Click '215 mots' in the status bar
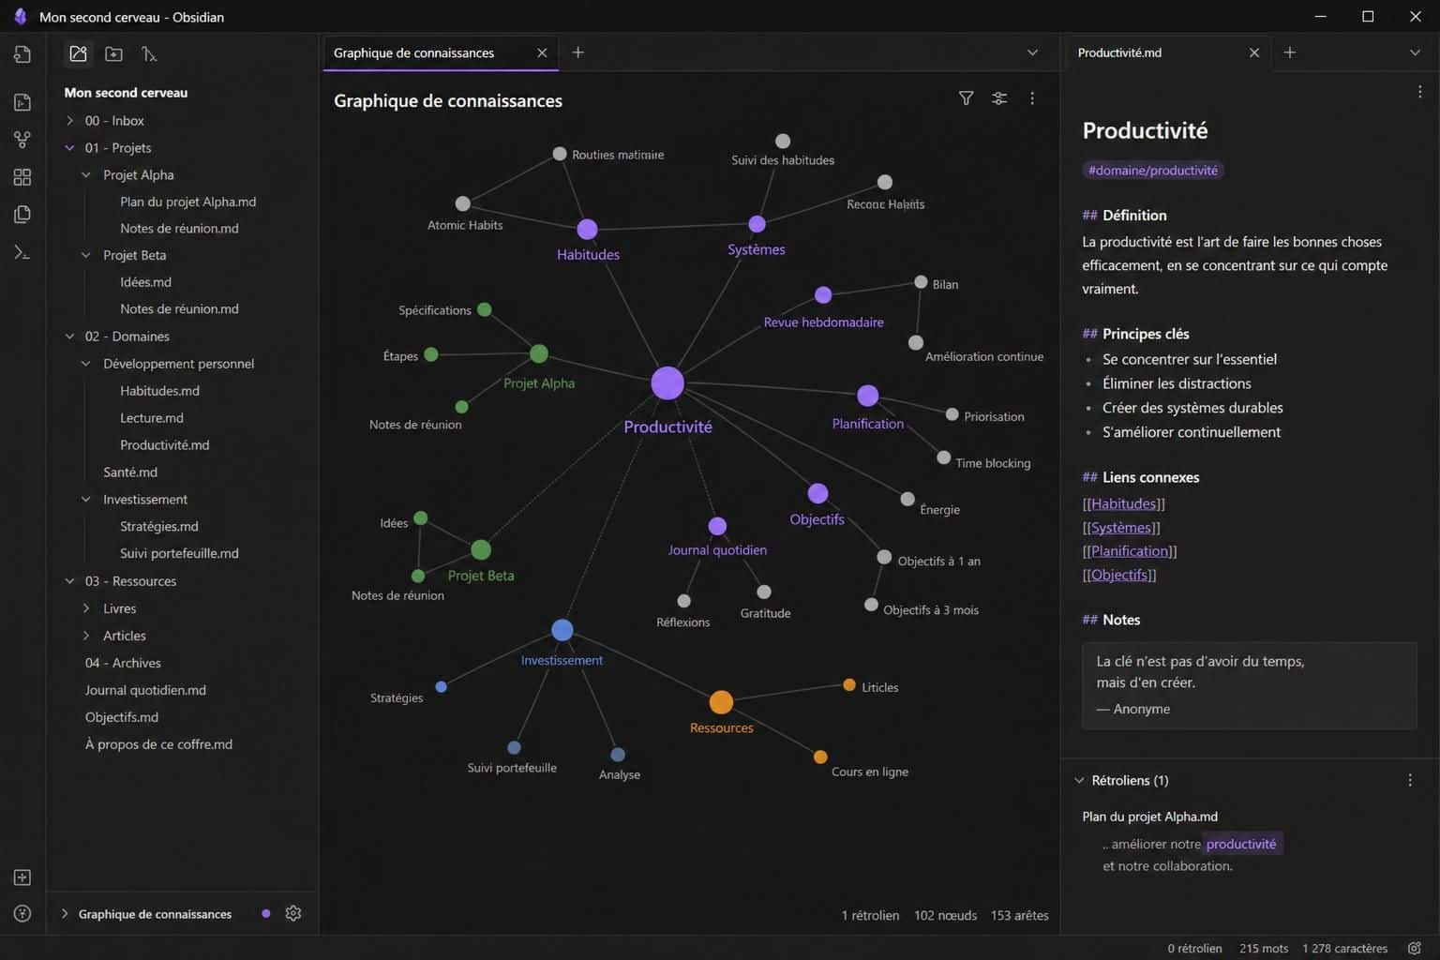This screenshot has width=1440, height=960. 1263,948
